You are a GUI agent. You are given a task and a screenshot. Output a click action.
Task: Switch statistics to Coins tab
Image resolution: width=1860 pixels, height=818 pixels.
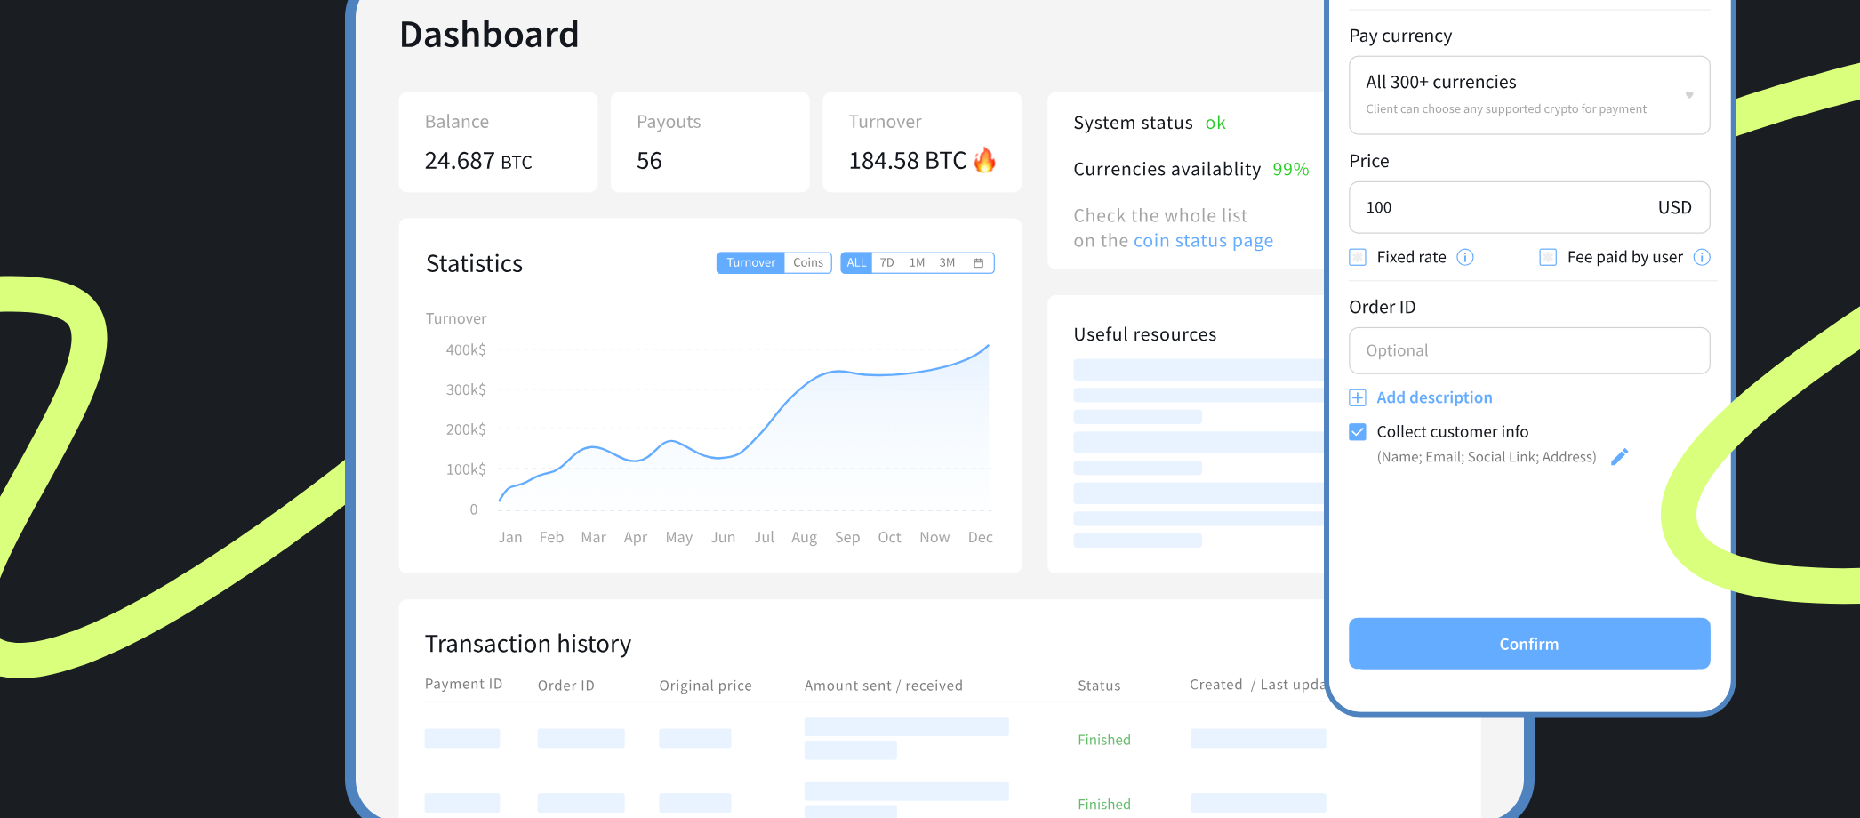point(808,263)
